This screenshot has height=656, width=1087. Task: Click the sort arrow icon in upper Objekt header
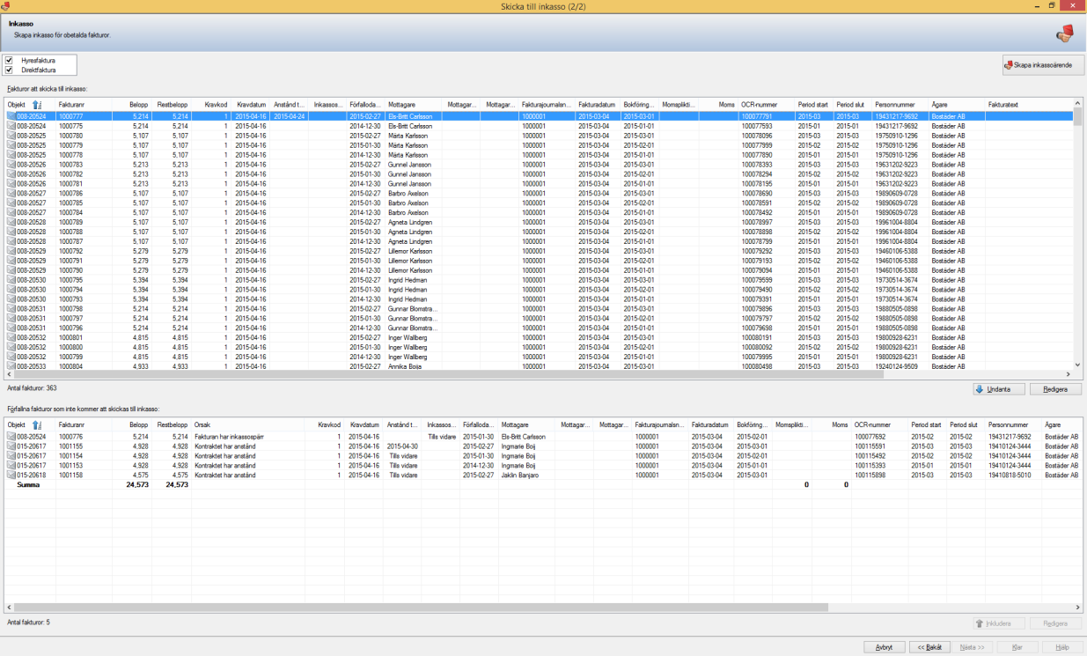(36, 105)
